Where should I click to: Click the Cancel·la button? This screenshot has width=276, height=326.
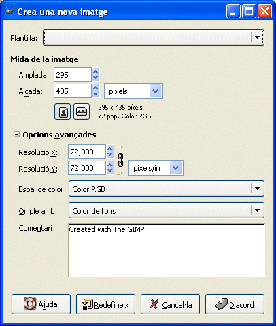click(170, 304)
